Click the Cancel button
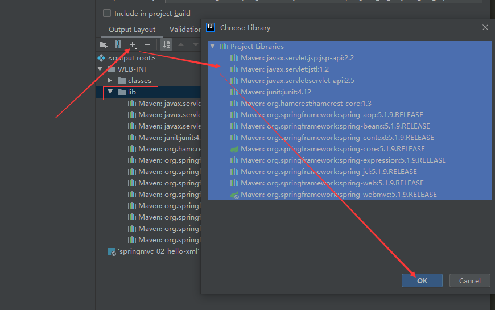This screenshot has height=310, width=495. pos(470,280)
